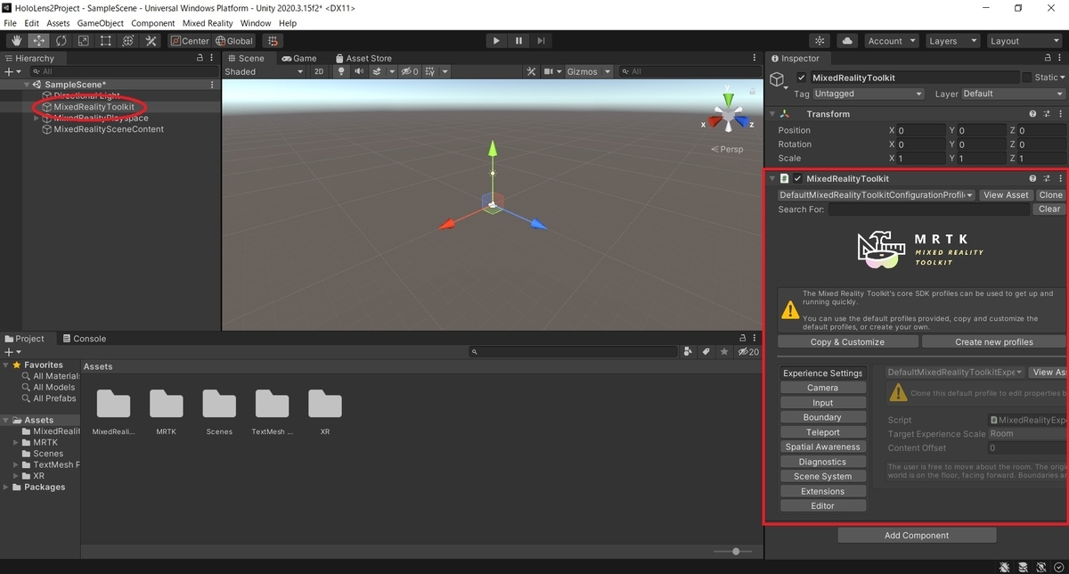Open the Diagnostics settings section
Image resolution: width=1069 pixels, height=574 pixels.
[x=822, y=462]
